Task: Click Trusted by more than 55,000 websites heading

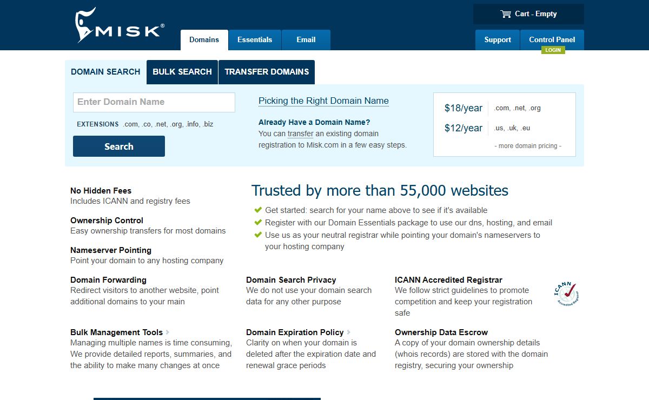Action: pos(380,191)
